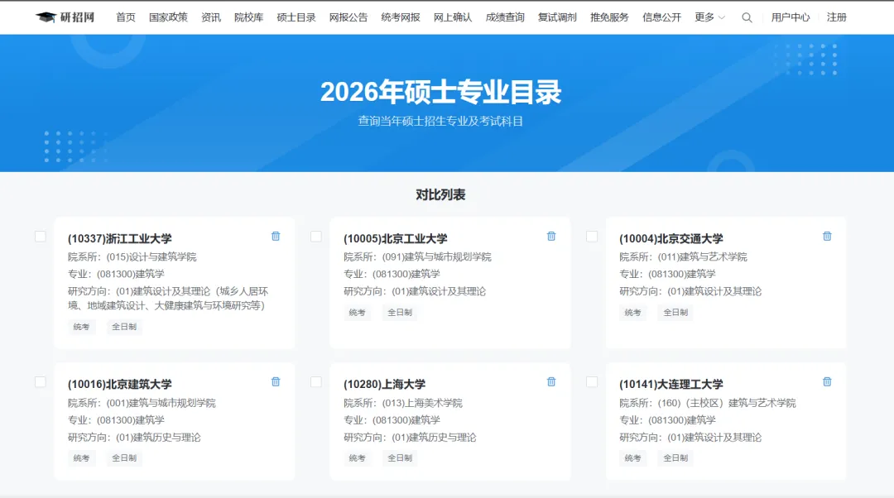Click the 统考 tag on 浙江工业大学 card
Viewport: 894px width, 498px height.
[81, 327]
